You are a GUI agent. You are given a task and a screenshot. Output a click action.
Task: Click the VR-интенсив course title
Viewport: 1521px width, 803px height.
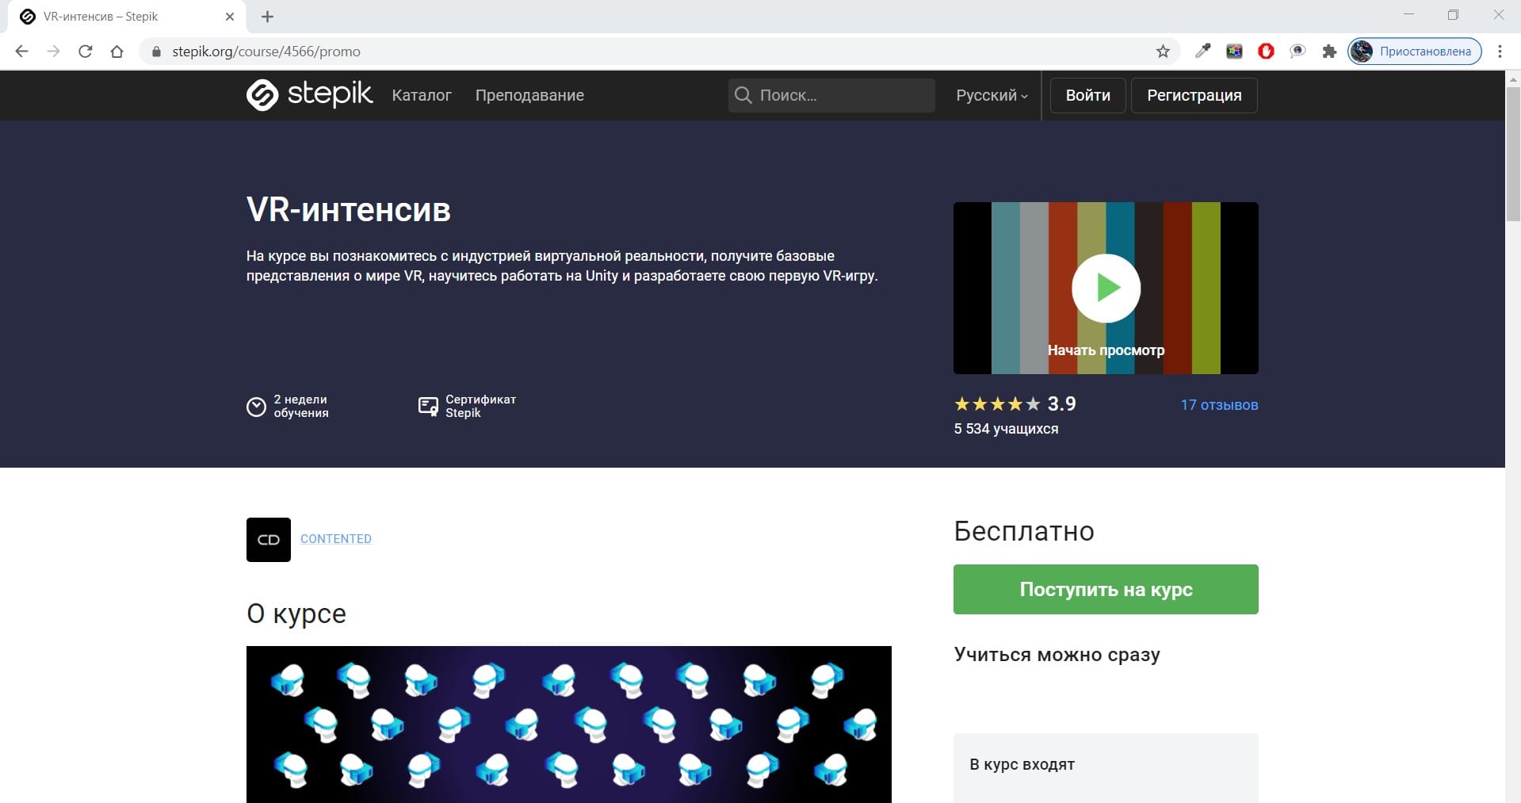pyautogui.click(x=349, y=210)
